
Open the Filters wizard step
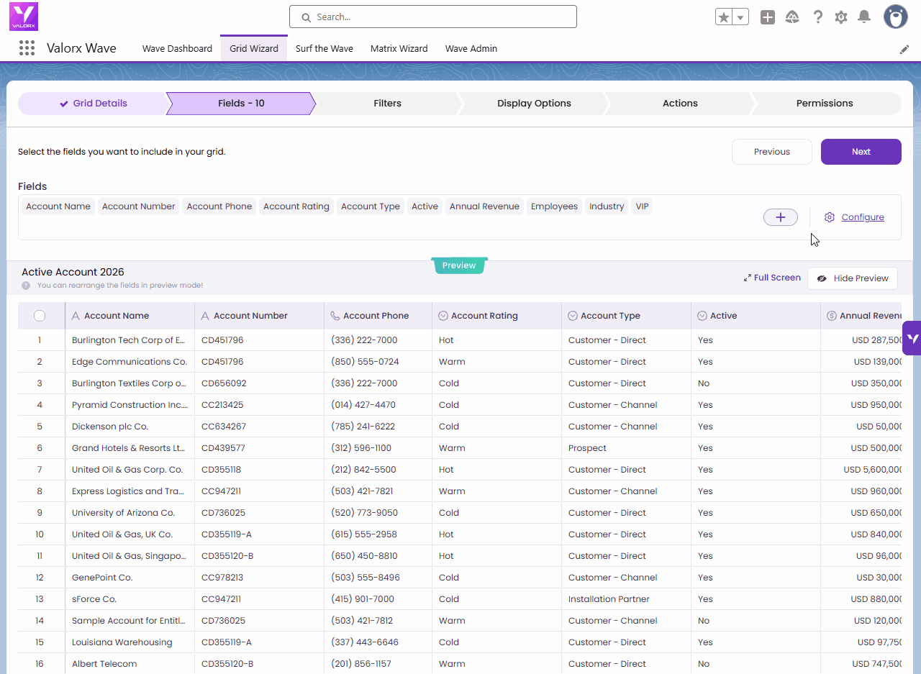pyautogui.click(x=387, y=104)
